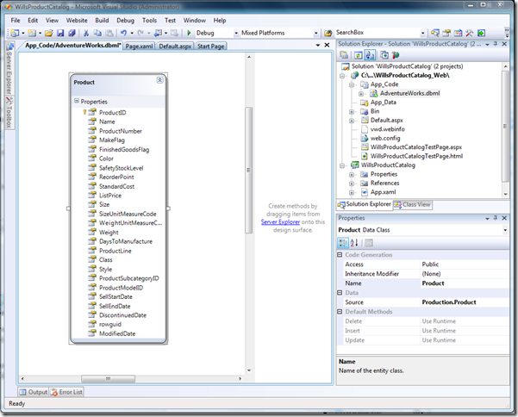
Task: Open the Mixed Platforms dropdown
Action: pyautogui.click(x=315, y=33)
